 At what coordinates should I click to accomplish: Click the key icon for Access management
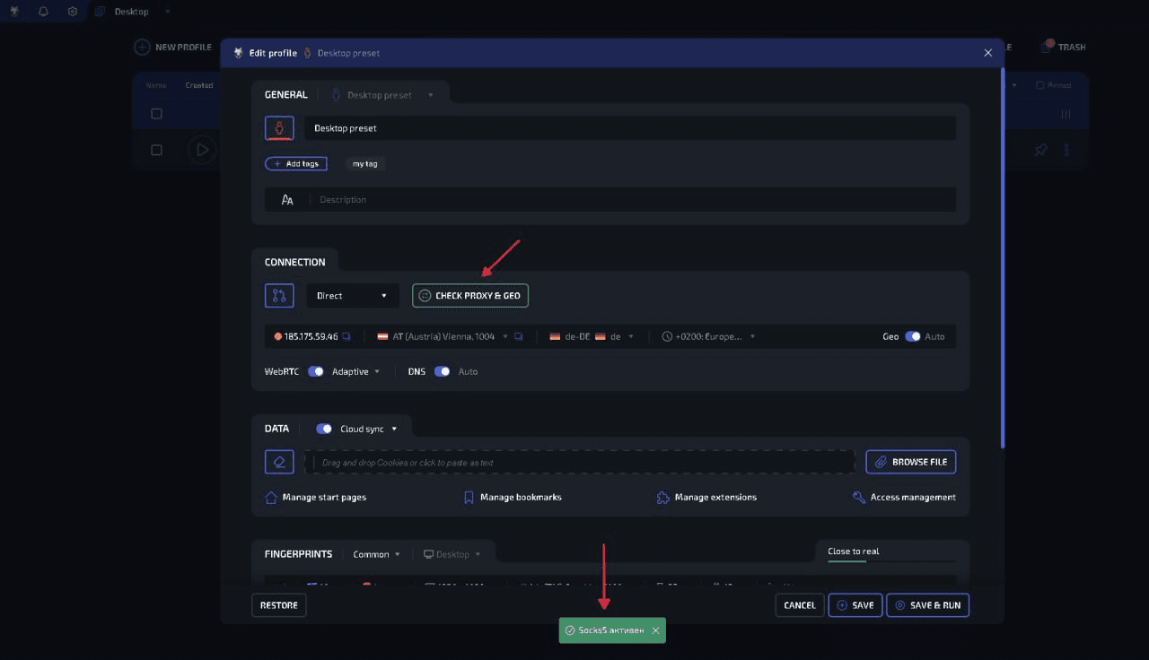click(859, 497)
